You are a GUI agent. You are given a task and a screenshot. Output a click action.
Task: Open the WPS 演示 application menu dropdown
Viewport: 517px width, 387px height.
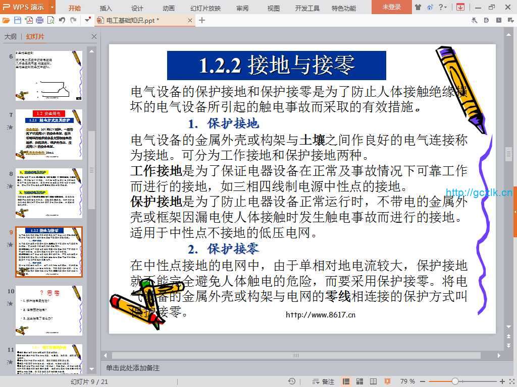point(53,8)
